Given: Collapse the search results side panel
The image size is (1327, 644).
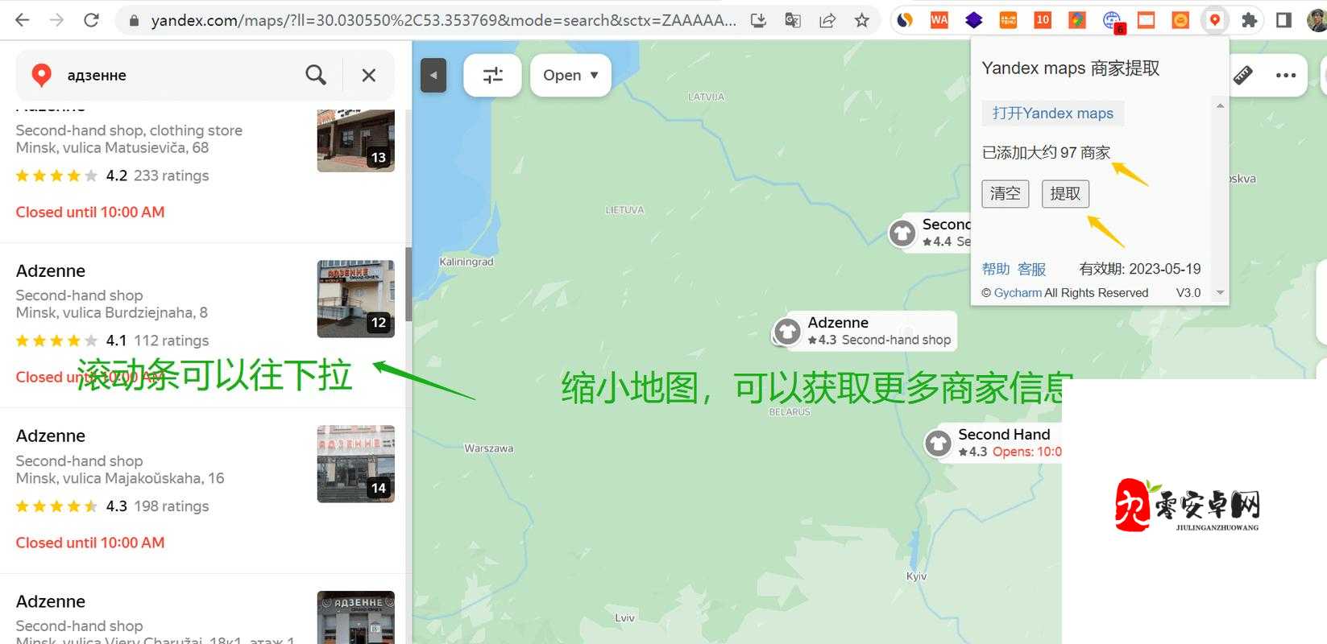Looking at the screenshot, I should (433, 76).
